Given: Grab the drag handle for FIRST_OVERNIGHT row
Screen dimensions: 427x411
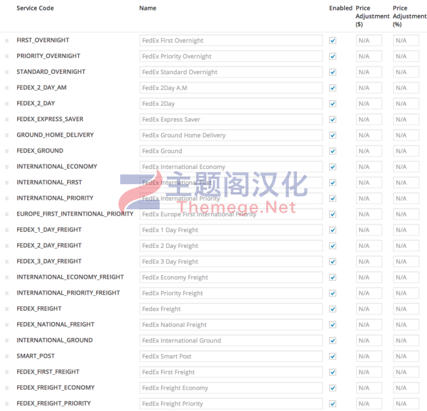Looking at the screenshot, I should pos(7,41).
